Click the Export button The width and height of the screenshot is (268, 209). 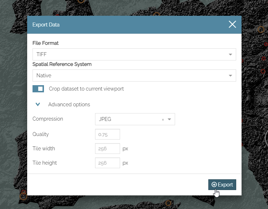[x=222, y=185]
